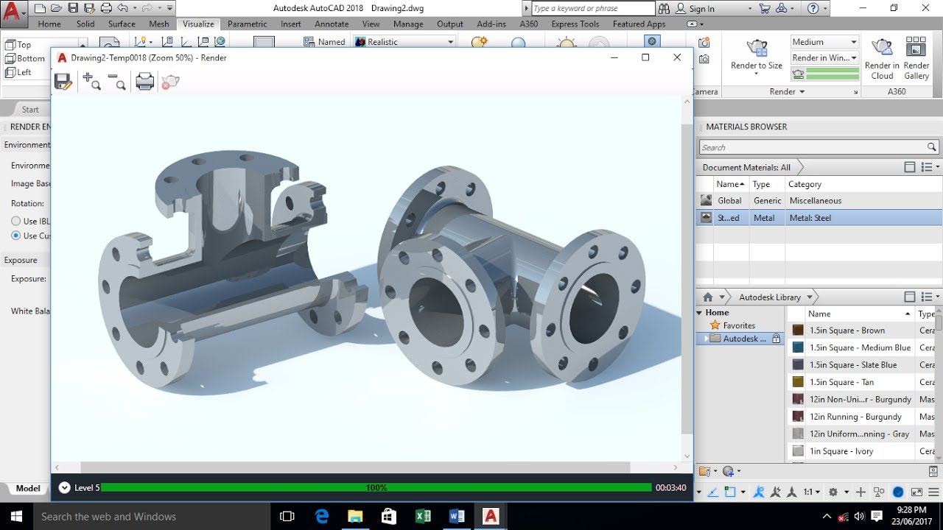Click the Open file icon in Quick Access

(56, 9)
